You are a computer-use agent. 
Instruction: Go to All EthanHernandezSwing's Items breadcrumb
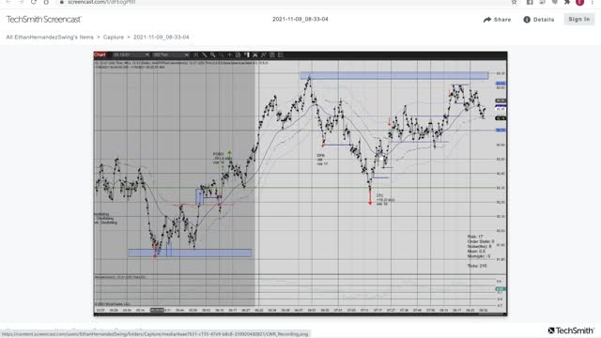50,38
